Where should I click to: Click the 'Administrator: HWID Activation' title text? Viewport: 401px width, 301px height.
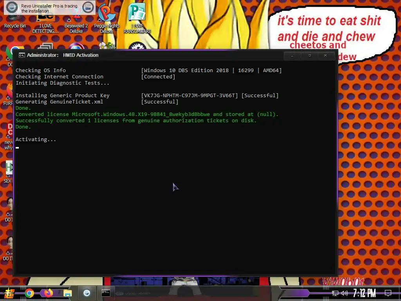pyautogui.click(x=63, y=55)
